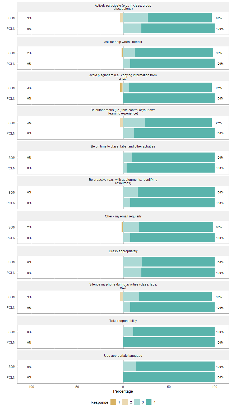Screen dimensions: 231x409
Task: Click the SOM row label under Dress appropriately
Action: tap(12, 262)
